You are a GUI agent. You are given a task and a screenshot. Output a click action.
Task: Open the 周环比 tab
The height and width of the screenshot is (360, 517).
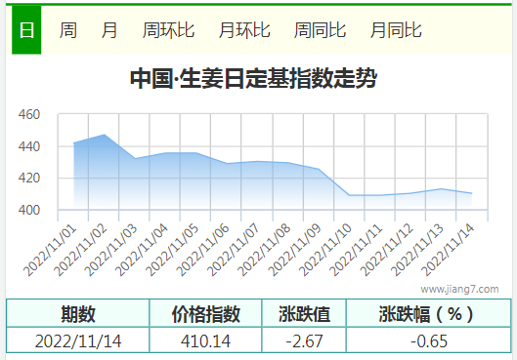pos(168,30)
